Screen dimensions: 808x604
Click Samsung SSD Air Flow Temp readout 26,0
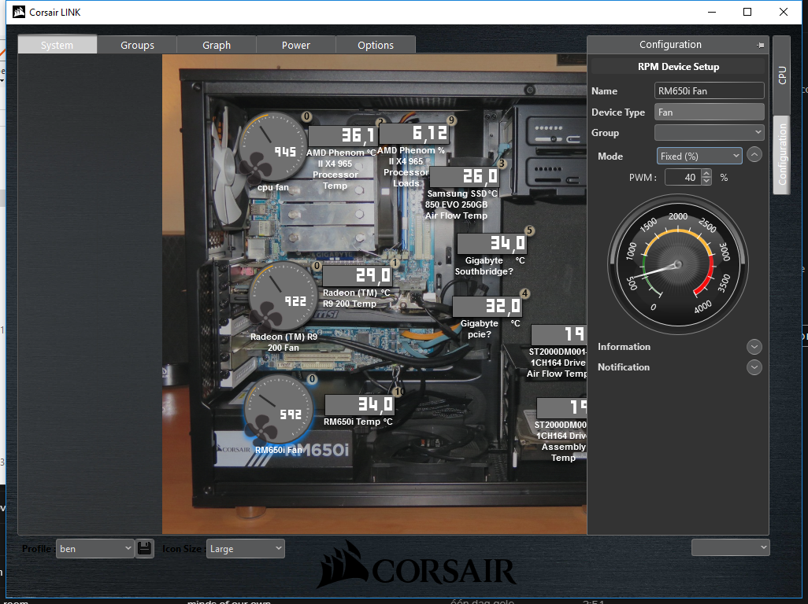pyautogui.click(x=464, y=177)
